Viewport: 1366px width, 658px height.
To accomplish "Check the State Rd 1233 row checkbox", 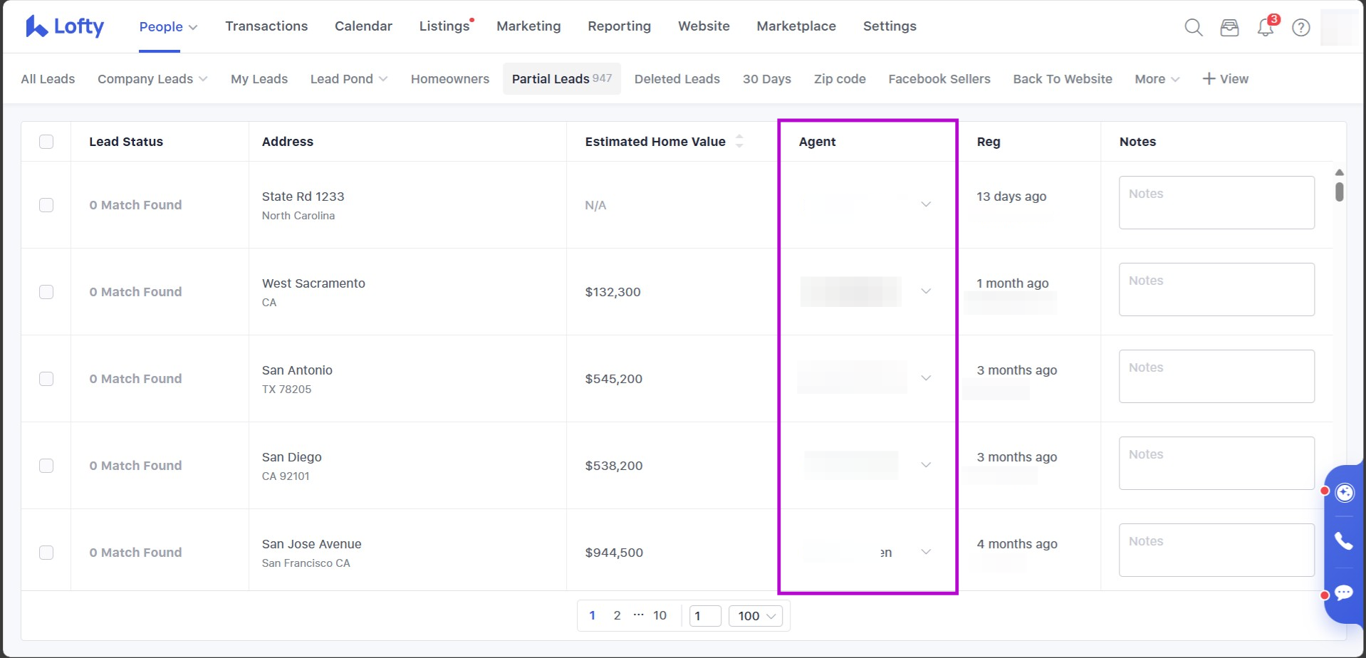I will 46,205.
